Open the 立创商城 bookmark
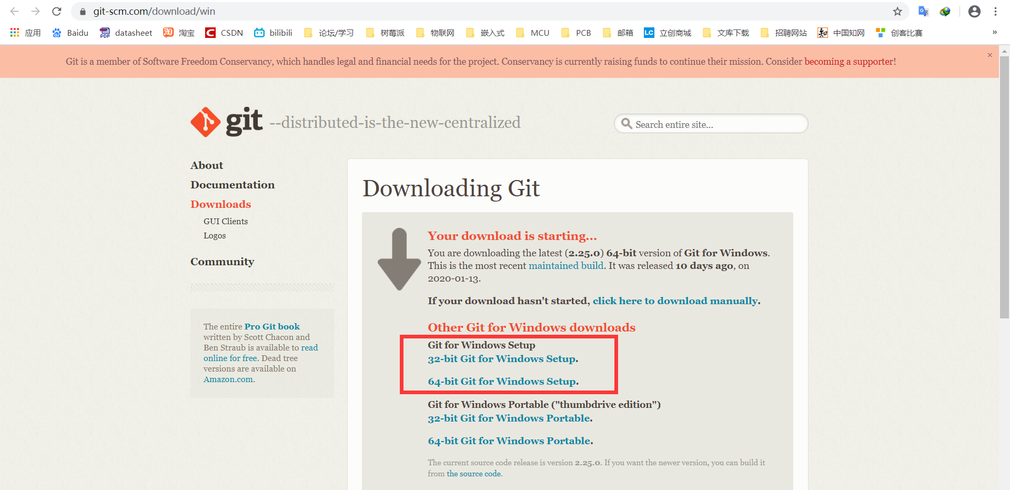 [668, 33]
